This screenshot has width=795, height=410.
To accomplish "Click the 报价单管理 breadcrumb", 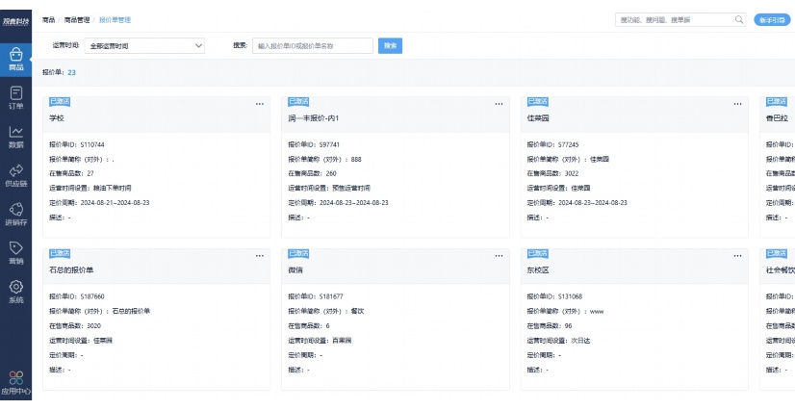I will (115, 20).
